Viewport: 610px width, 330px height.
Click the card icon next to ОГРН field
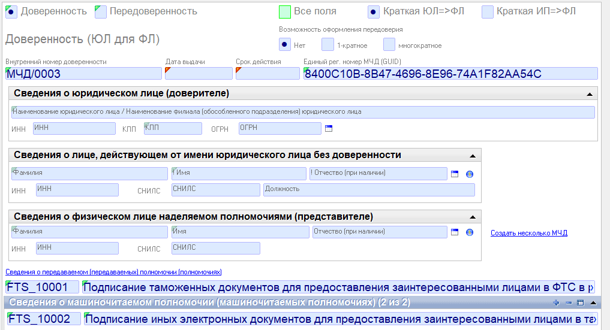(328, 128)
